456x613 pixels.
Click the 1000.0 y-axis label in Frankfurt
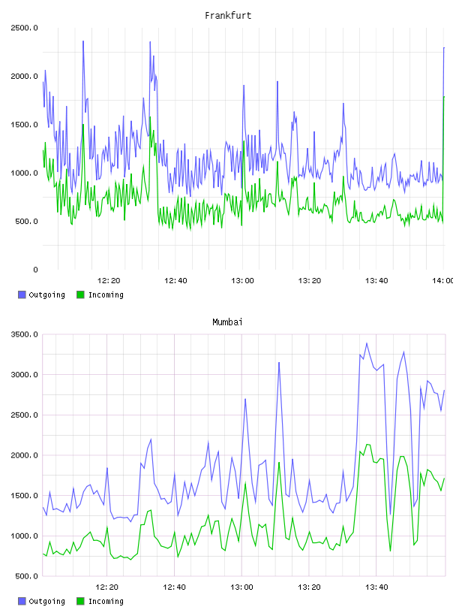pyautogui.click(x=24, y=174)
